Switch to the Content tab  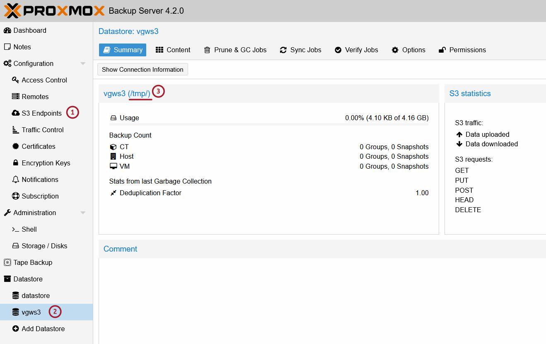pos(173,50)
